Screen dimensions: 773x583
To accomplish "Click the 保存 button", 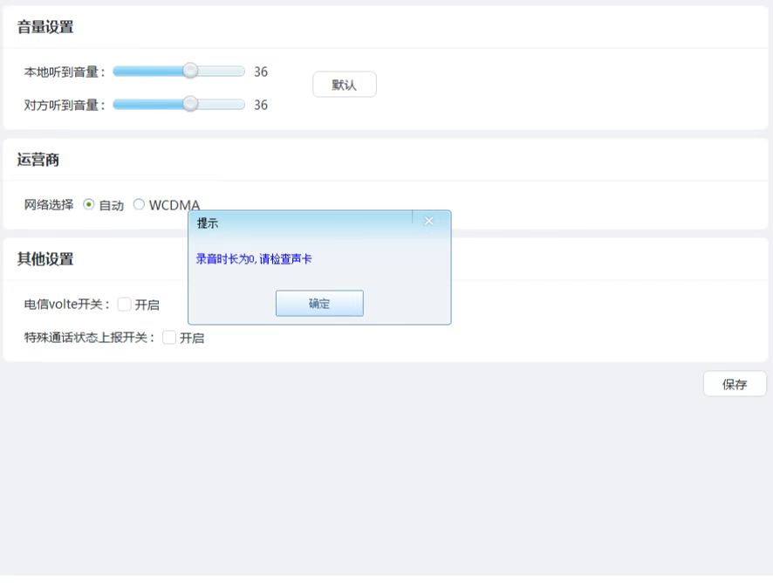I will (735, 384).
